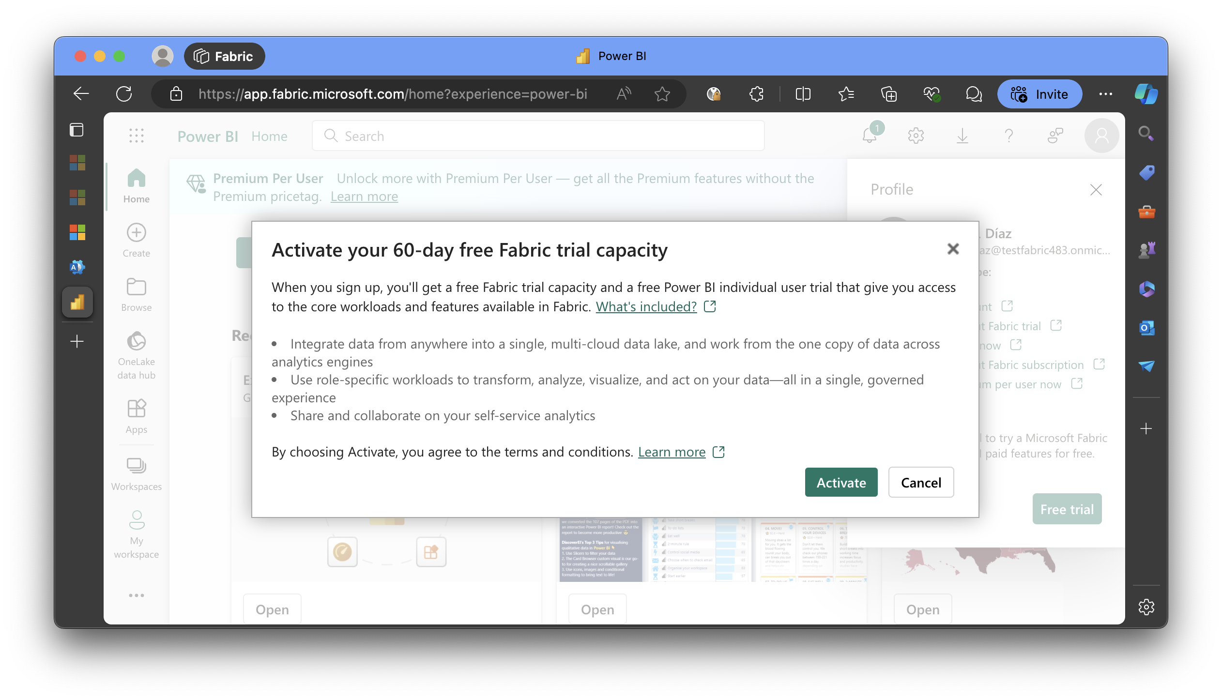Open the download menu in the header
1222x700 pixels.
click(x=962, y=136)
